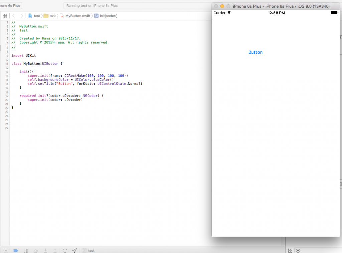This screenshot has height=253, width=342.
Task: Hide the debug area
Action: tap(5, 251)
